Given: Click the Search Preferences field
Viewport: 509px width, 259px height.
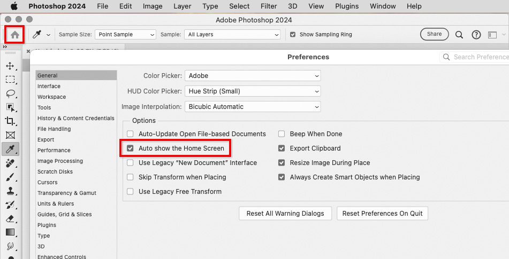Looking at the screenshot, I should pos(474,57).
